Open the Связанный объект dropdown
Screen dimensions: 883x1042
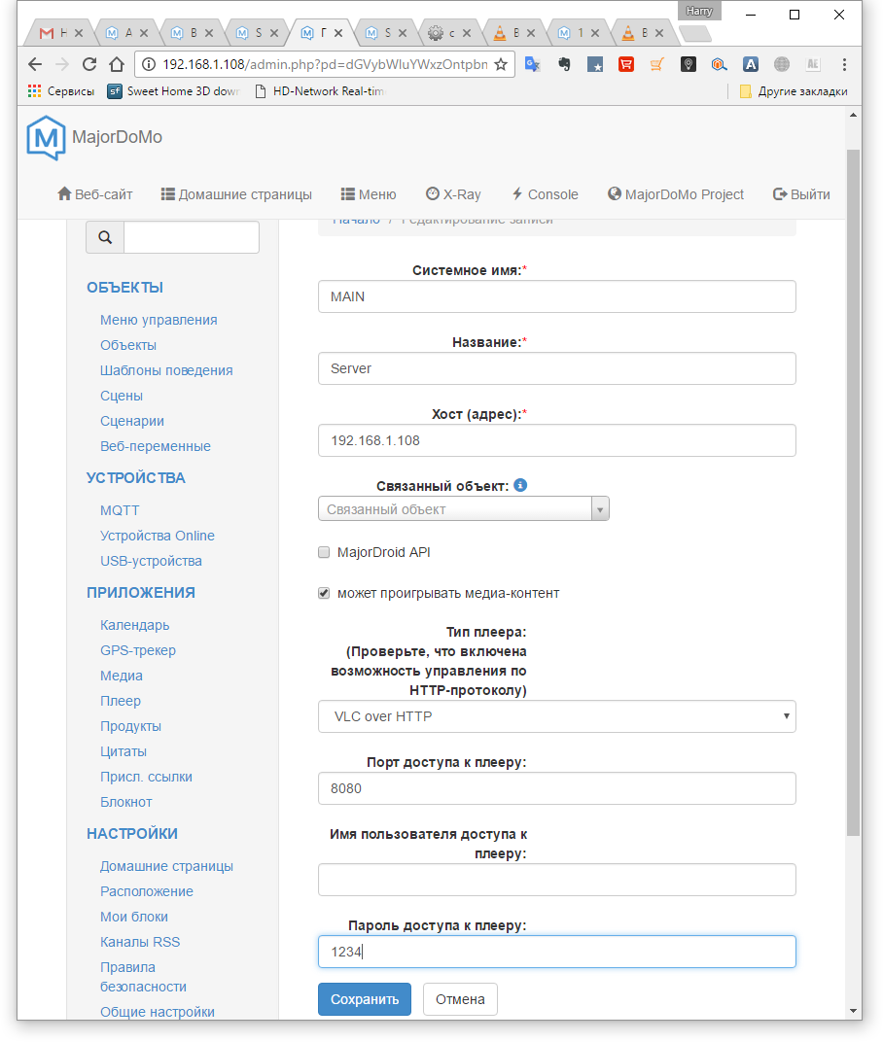pos(463,509)
